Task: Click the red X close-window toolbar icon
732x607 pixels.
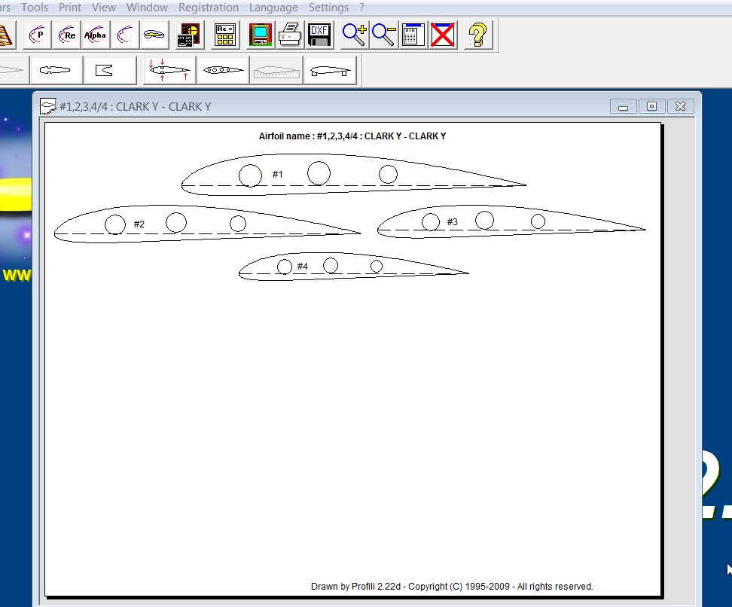Action: click(443, 35)
